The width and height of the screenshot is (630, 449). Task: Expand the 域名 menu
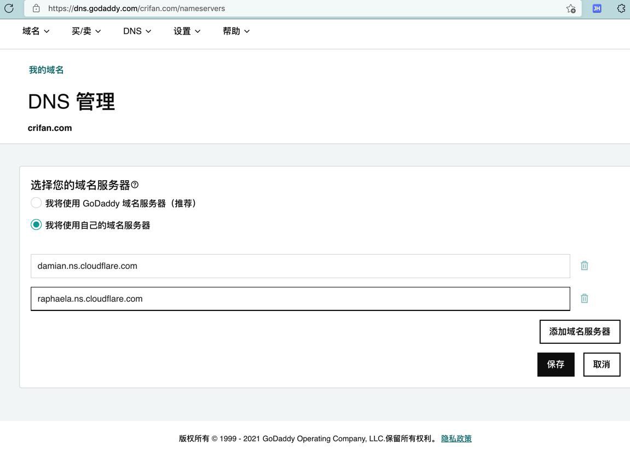[36, 31]
